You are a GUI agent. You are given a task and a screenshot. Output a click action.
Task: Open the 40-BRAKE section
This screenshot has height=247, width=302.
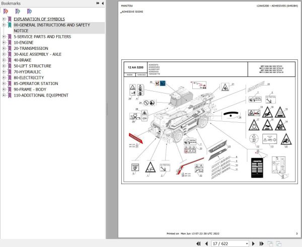(22, 60)
